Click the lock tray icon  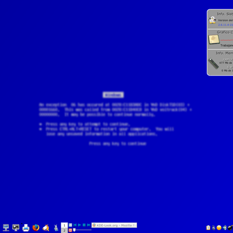pyautogui.click(x=214, y=228)
